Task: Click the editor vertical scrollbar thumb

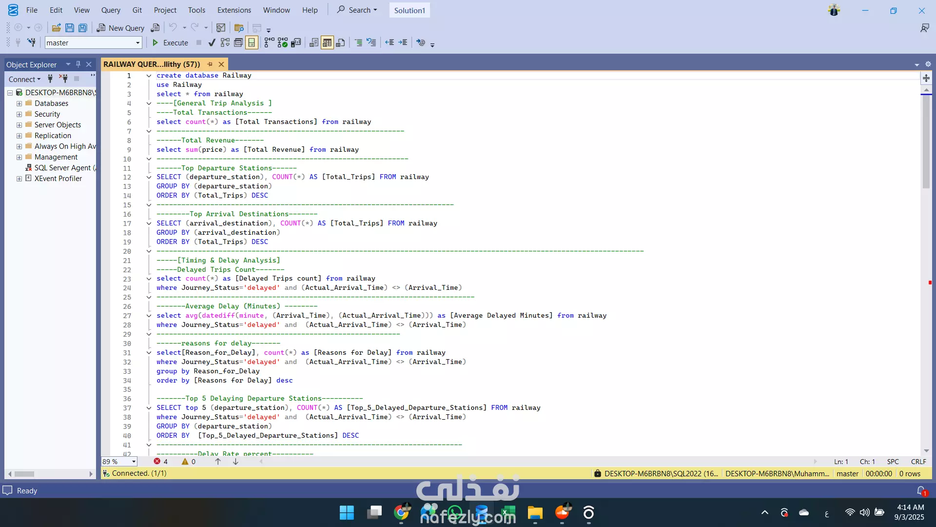Action: tap(926, 142)
